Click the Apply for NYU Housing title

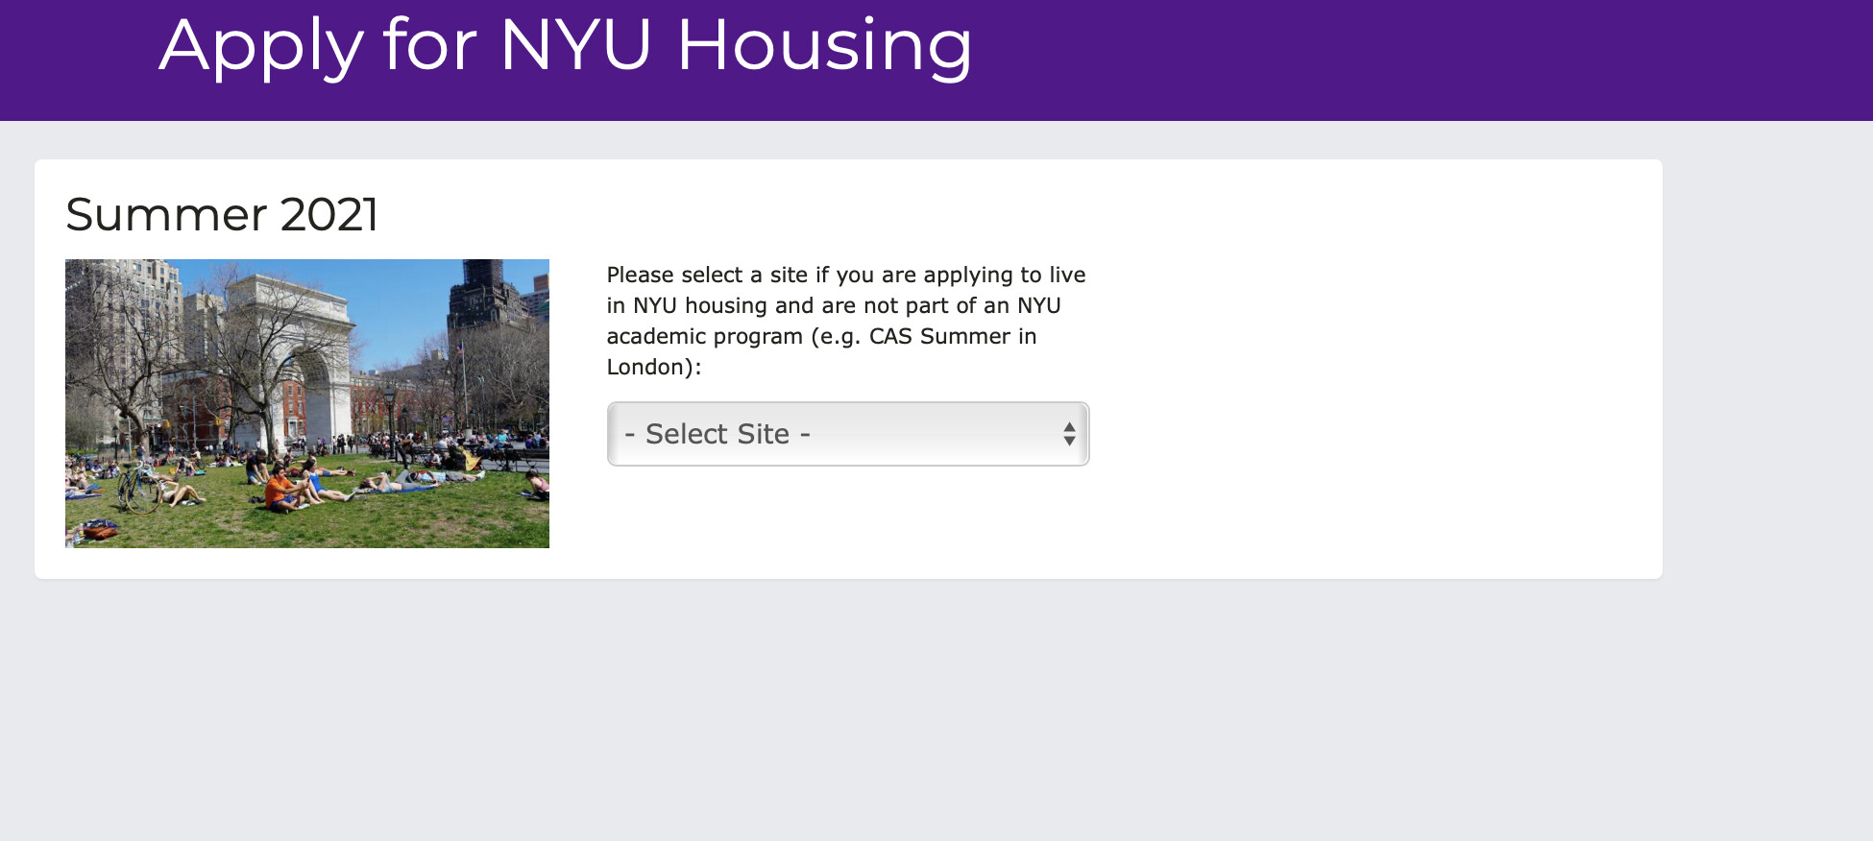[x=566, y=45]
